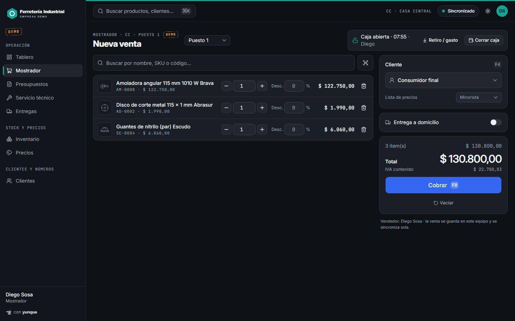This screenshot has width=515, height=321.
Task: Click Guantes de nitrilo quantity field
Action: point(244,129)
